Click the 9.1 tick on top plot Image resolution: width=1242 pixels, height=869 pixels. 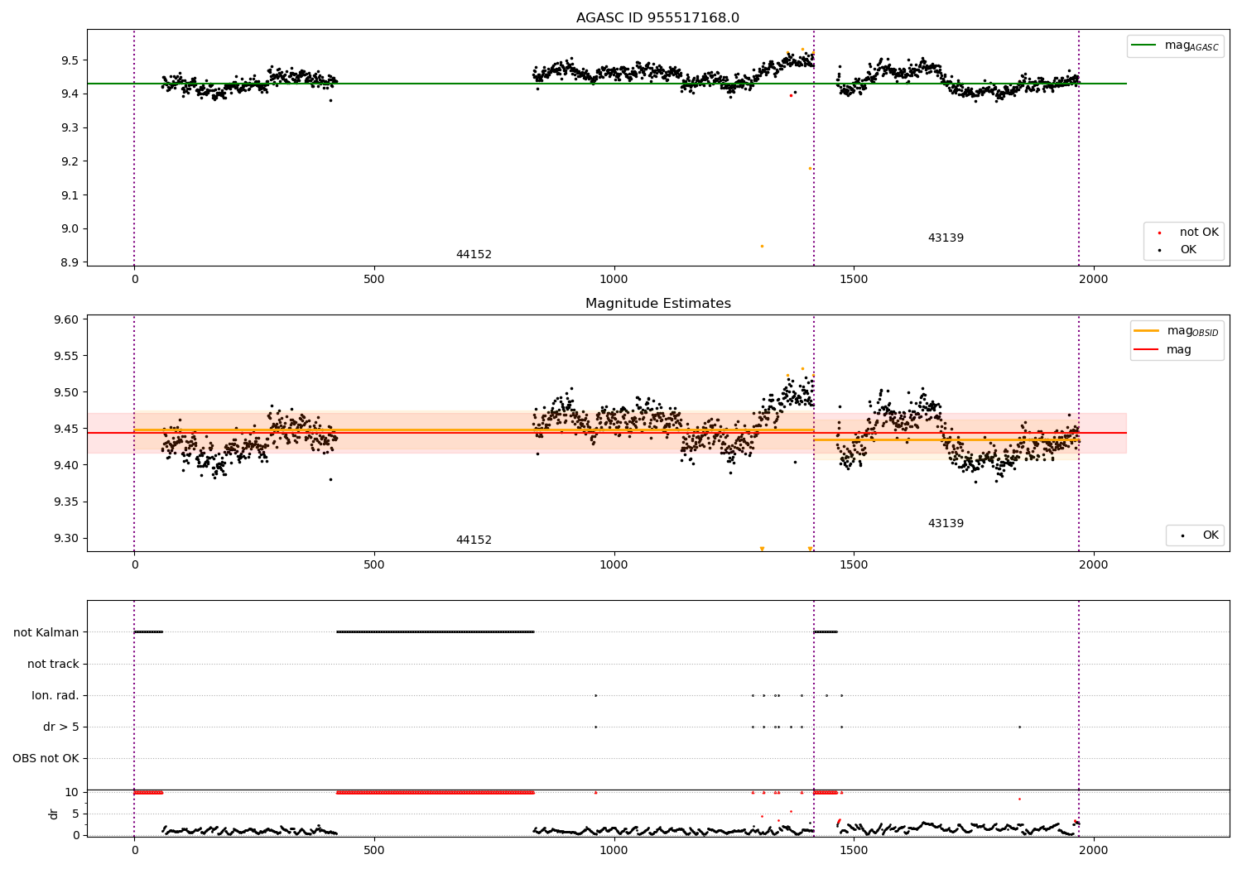(70, 195)
